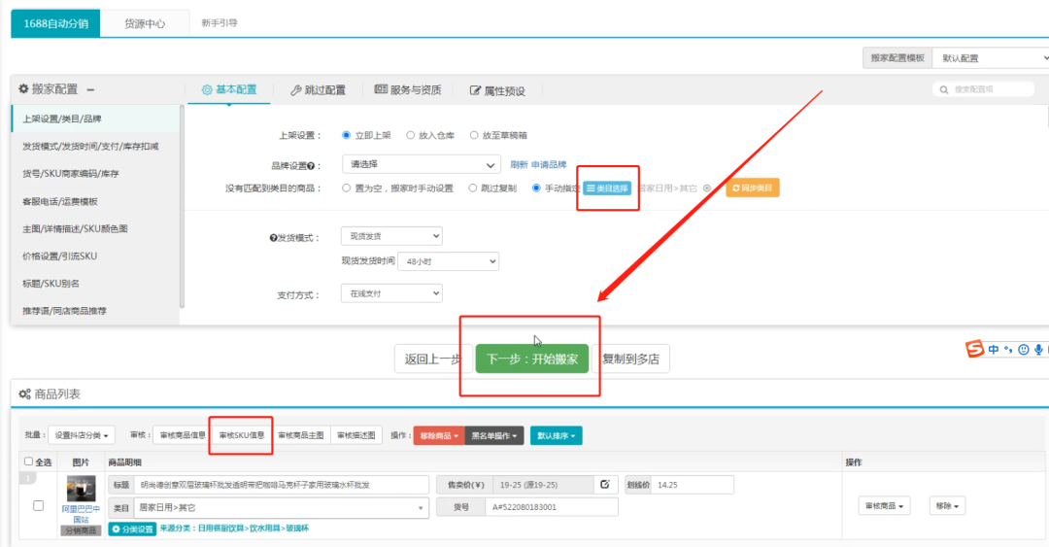Click 下一步：开始搬家 green button
The height and width of the screenshot is (547, 1049).
pos(532,359)
